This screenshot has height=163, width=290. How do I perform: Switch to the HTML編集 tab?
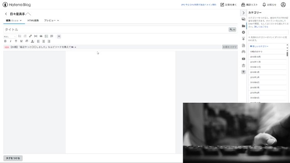click(x=33, y=20)
